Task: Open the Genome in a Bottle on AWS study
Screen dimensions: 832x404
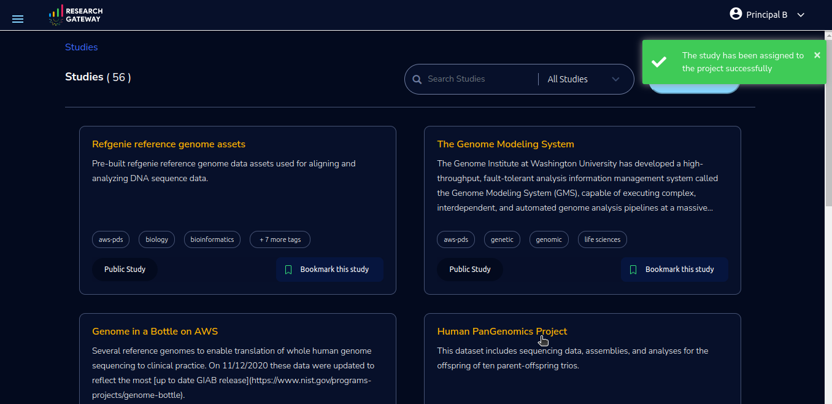Action: tap(155, 332)
